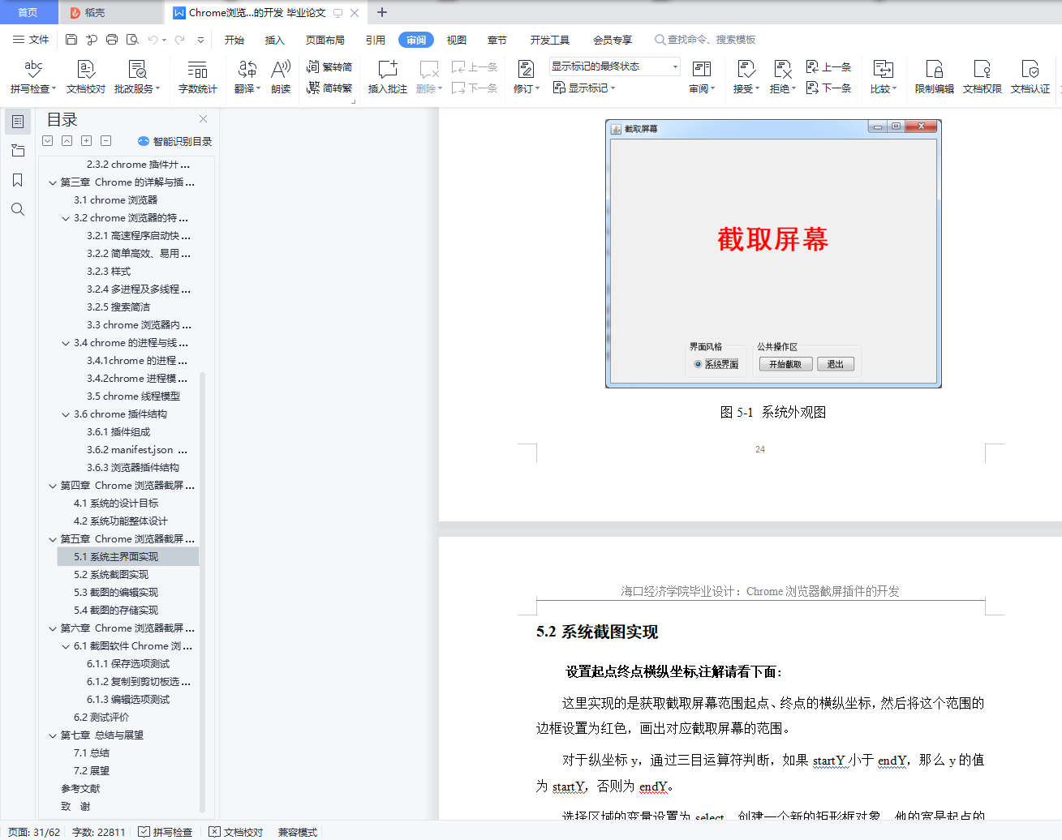
Task: Collapse the 第六章 tree node arrow
Action: [53, 628]
